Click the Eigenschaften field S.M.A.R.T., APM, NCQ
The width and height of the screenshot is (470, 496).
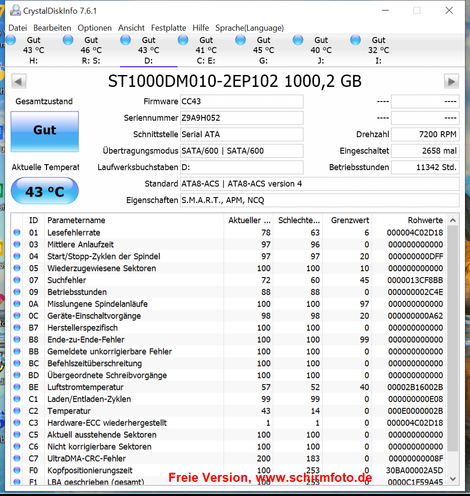point(320,200)
